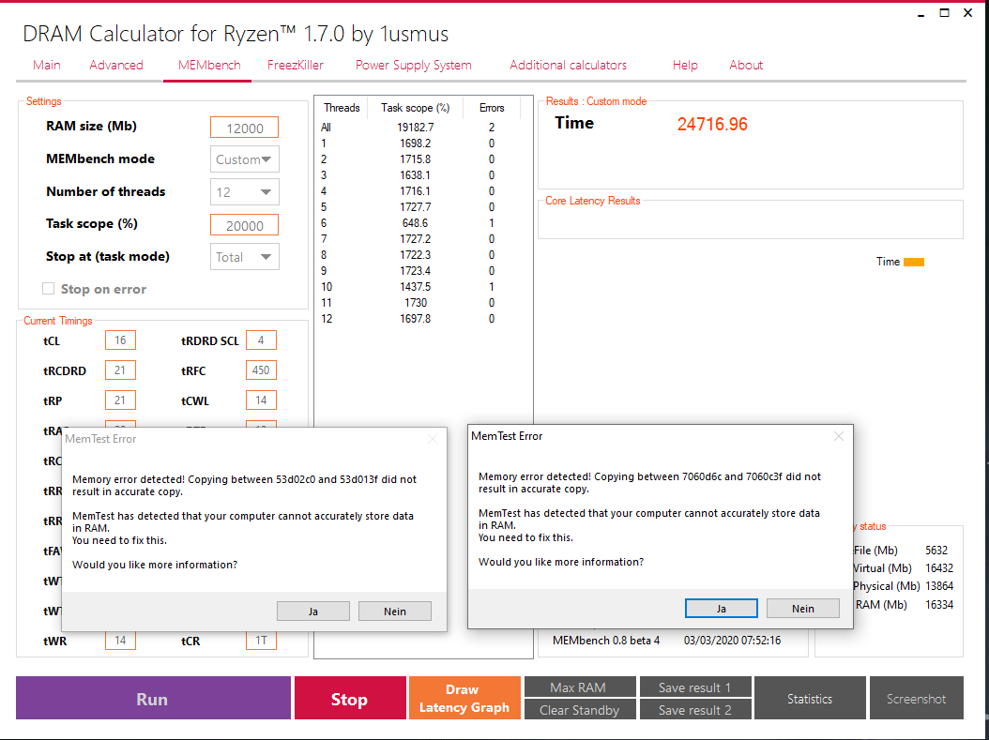Select the MEMbench tab
This screenshot has width=989, height=740.
click(x=209, y=65)
